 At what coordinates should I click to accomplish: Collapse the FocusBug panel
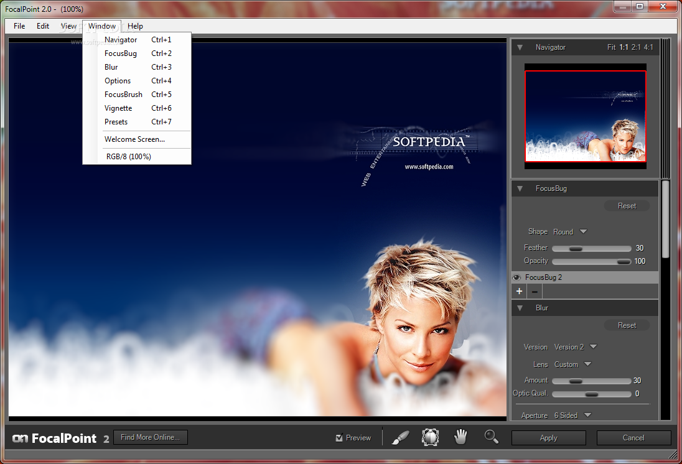[520, 188]
